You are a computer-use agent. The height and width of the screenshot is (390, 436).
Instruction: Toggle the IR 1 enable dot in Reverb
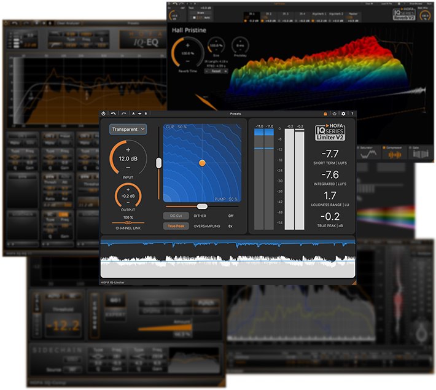point(246,21)
